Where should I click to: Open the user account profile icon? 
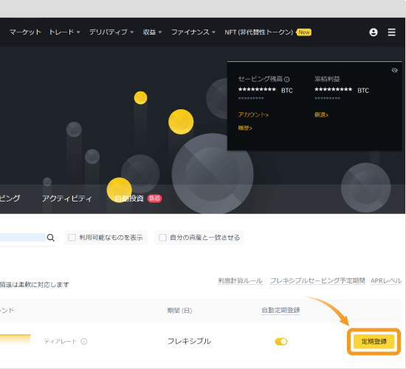coord(373,32)
